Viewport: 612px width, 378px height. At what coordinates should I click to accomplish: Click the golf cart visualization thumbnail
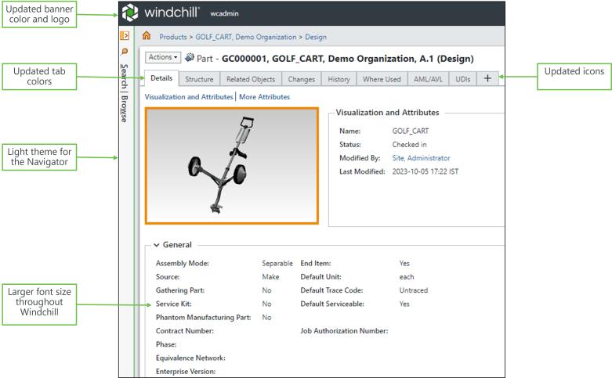tap(232, 166)
